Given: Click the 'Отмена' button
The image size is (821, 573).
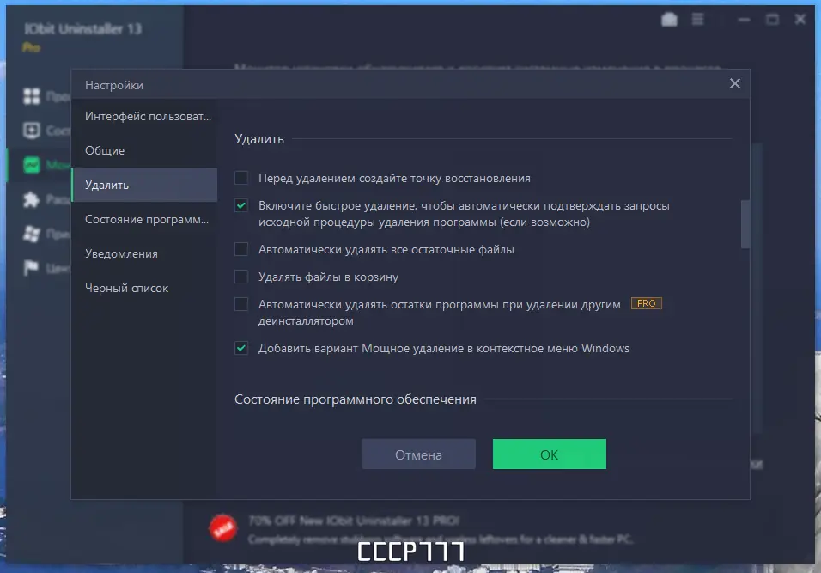Looking at the screenshot, I should pos(419,454).
